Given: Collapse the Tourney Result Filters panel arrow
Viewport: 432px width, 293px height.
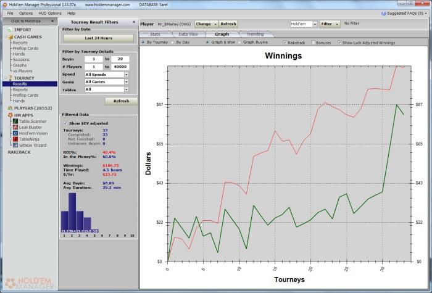Looking at the screenshot, I should tap(134, 22).
